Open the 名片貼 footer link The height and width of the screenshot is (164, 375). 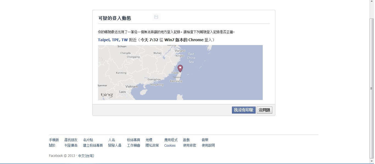pos(88,140)
